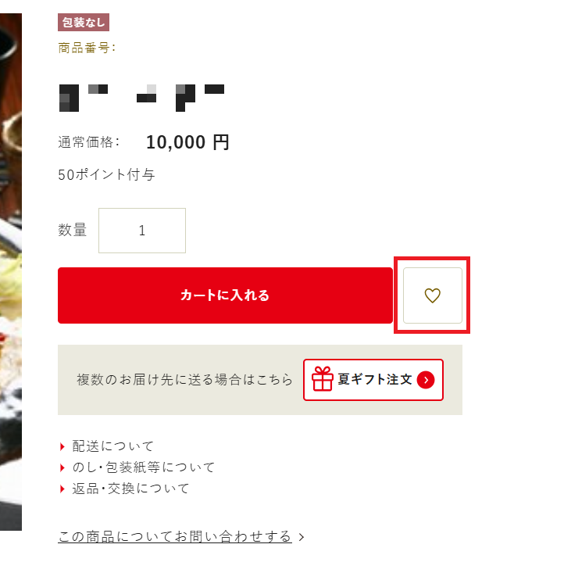Click red triangle beside 配送について
Viewport: 564px width, 580px height.
coord(62,446)
